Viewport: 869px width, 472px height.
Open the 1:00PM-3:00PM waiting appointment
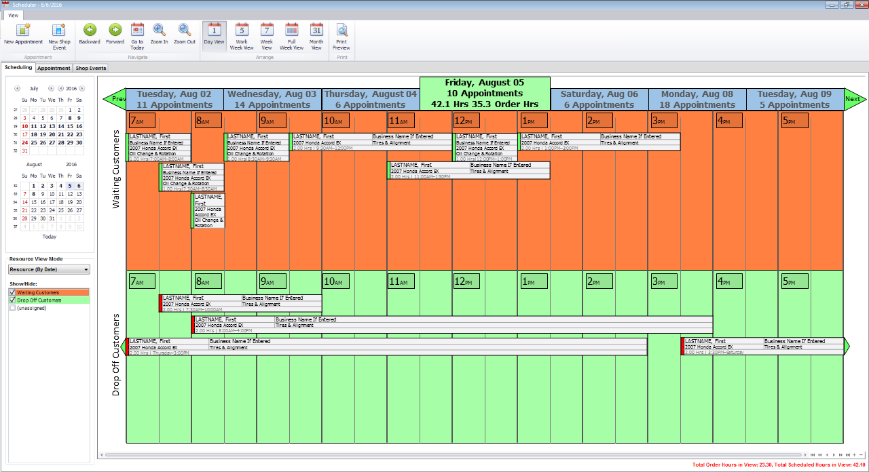600,141
